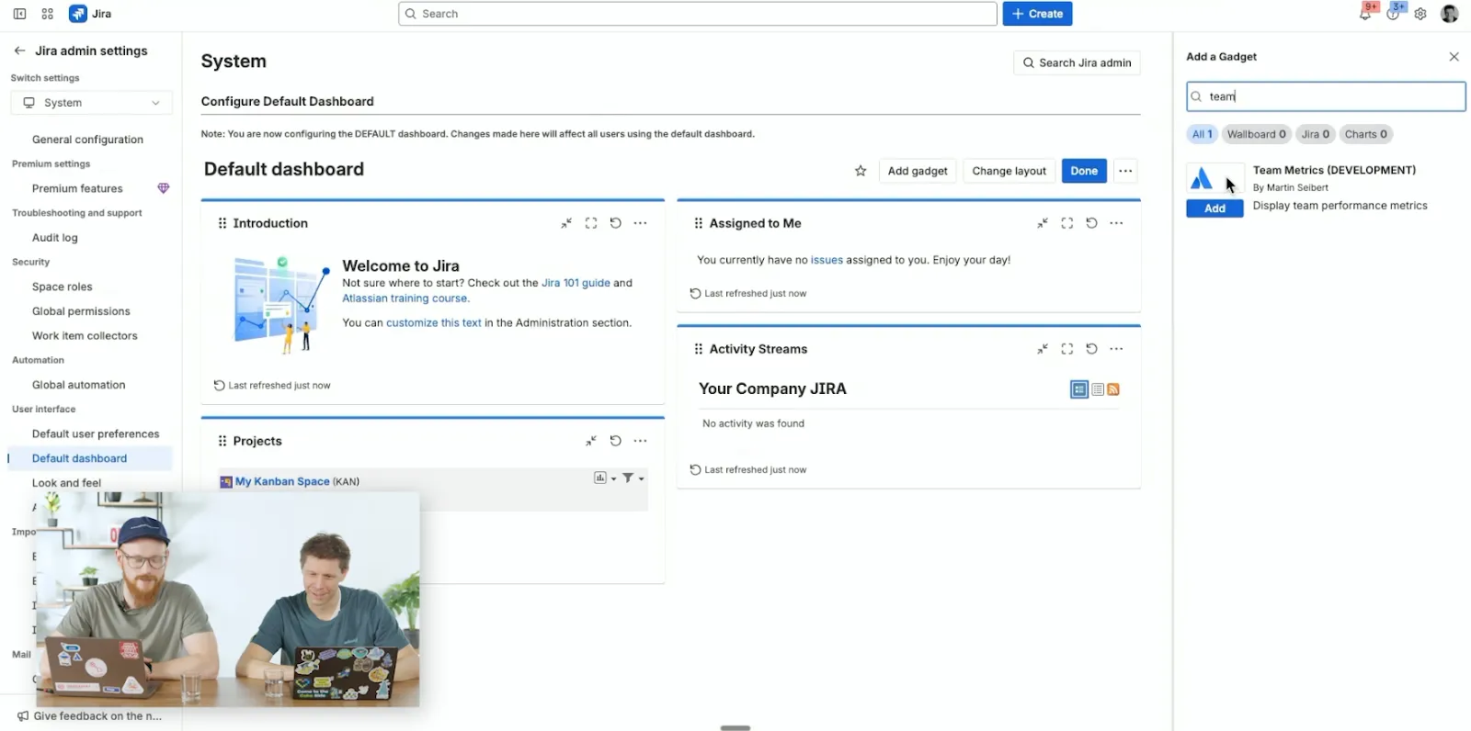Open Atlassian training course link
1471x731 pixels.
405,298
